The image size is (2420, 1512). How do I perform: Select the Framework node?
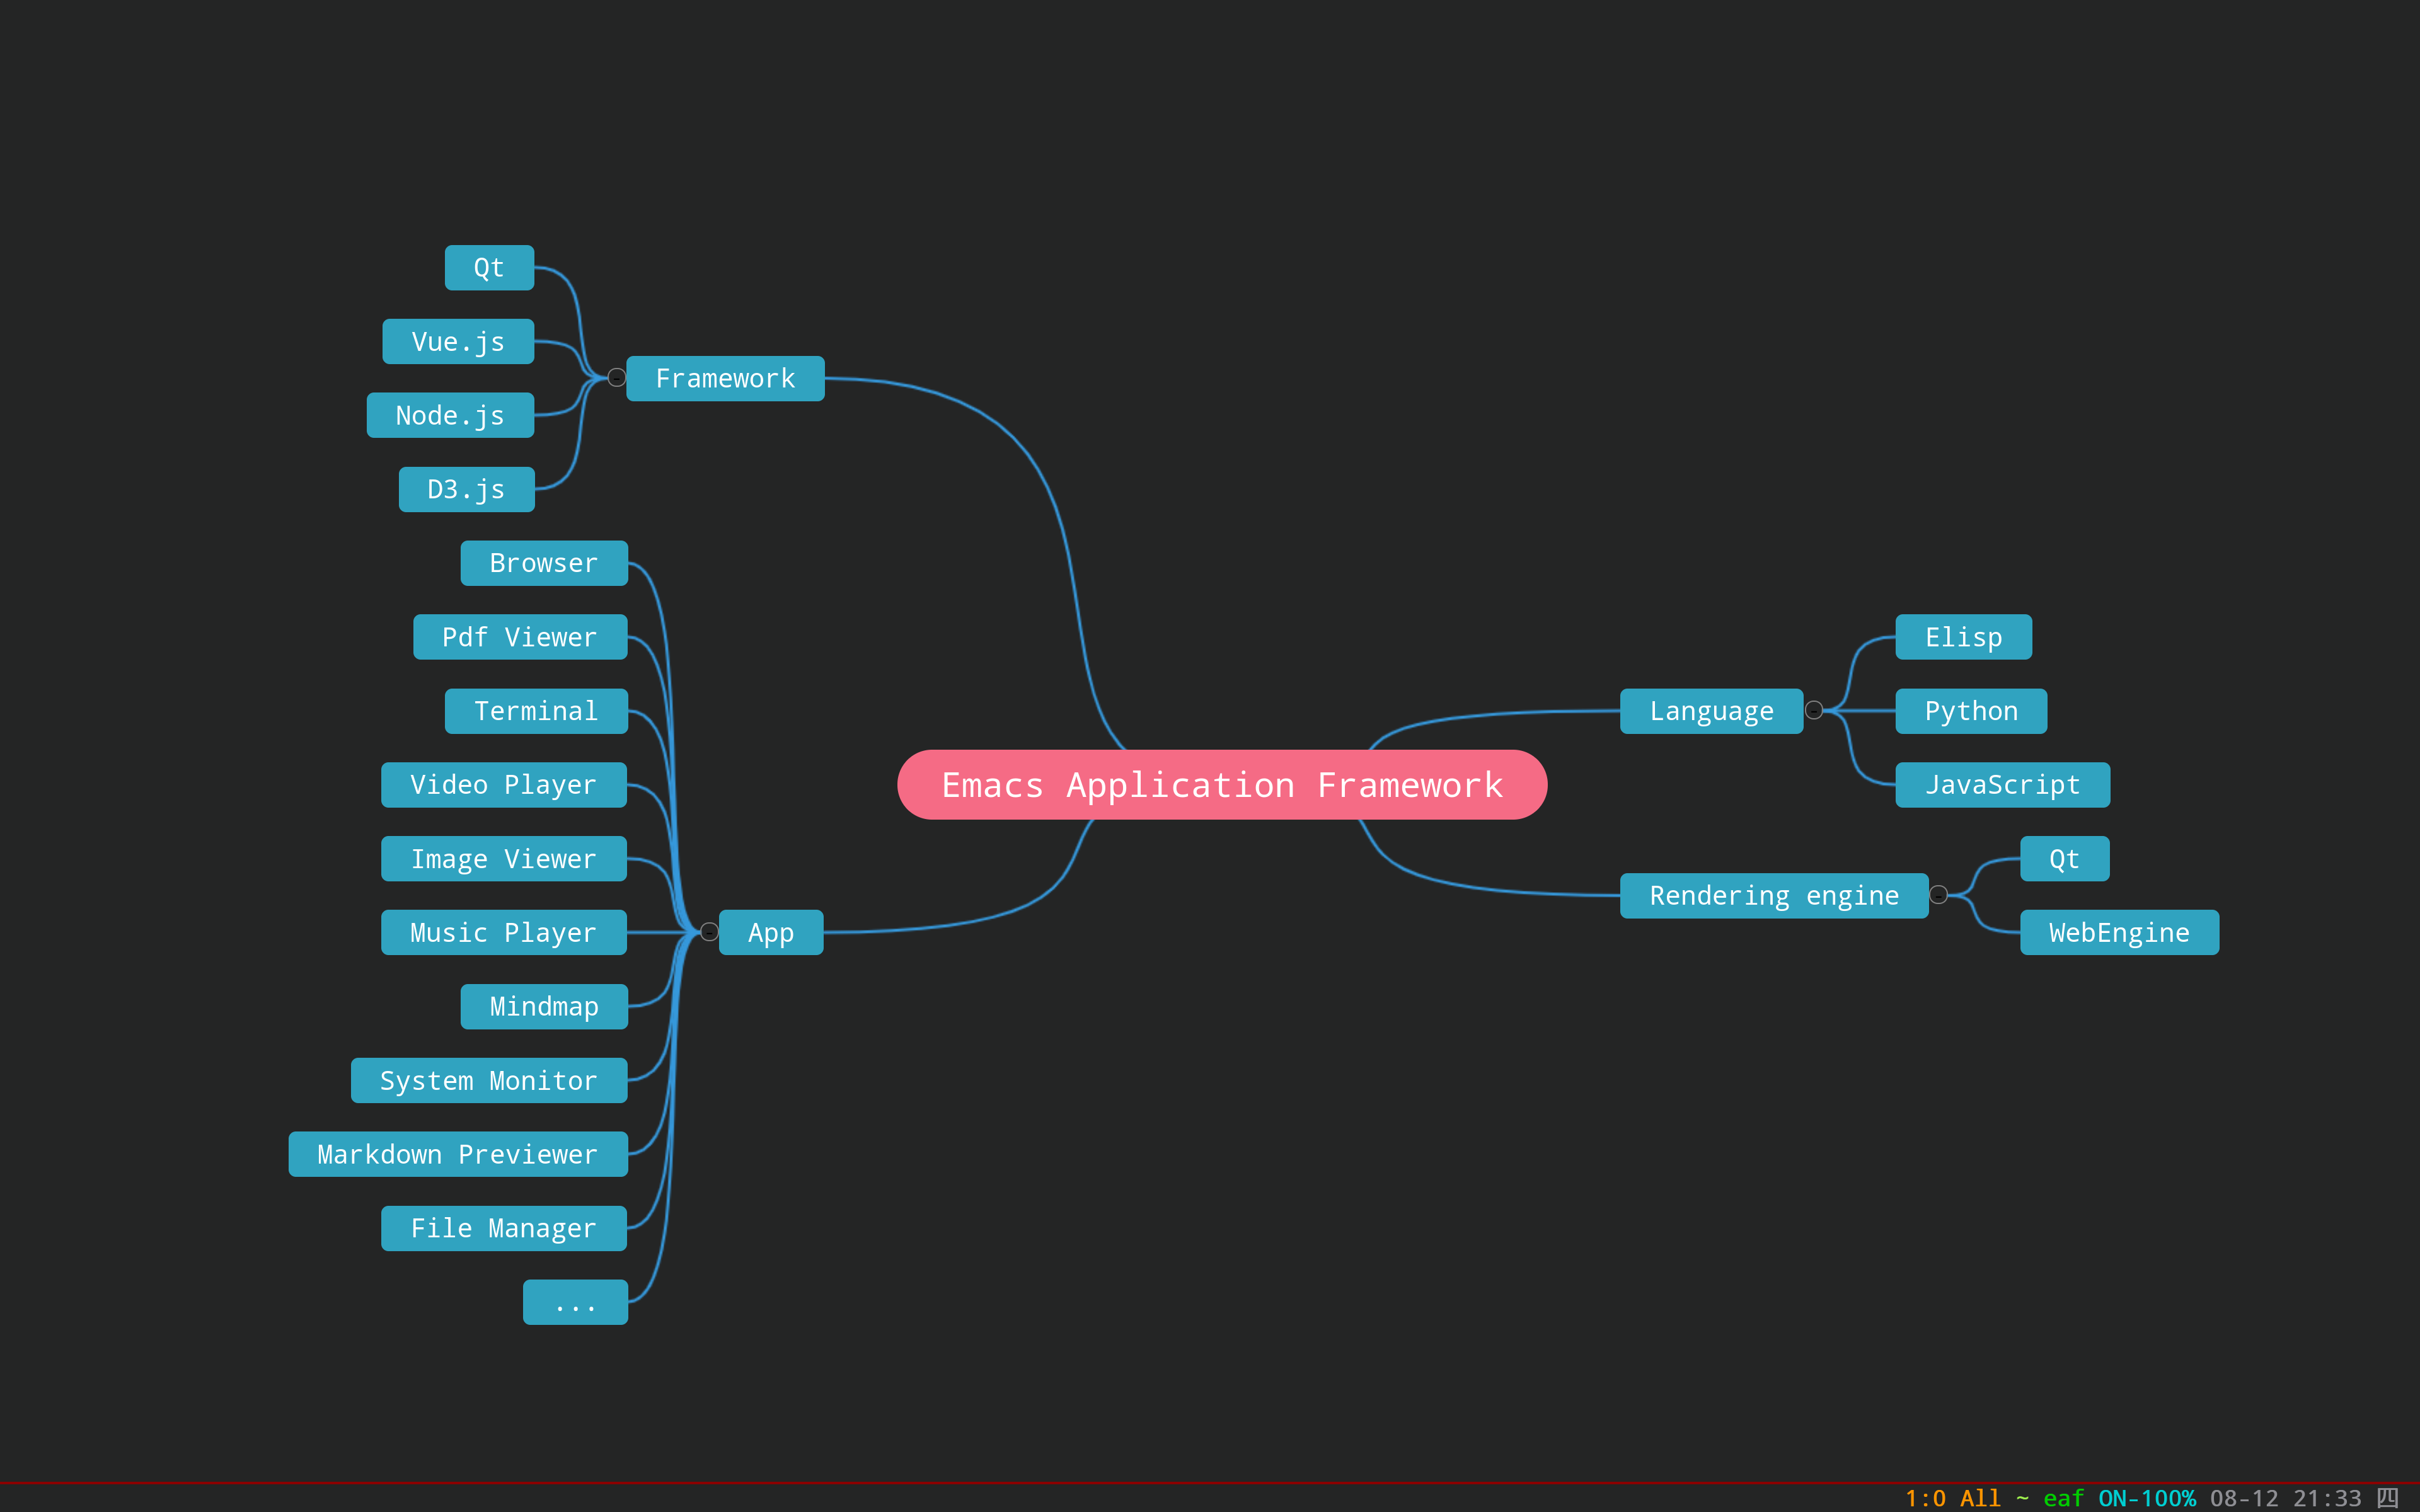(x=725, y=379)
